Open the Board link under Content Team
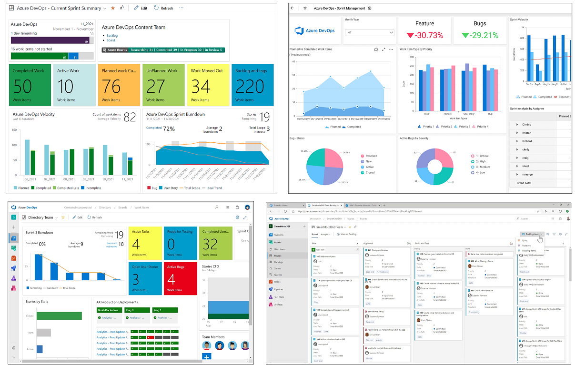 [x=111, y=40]
